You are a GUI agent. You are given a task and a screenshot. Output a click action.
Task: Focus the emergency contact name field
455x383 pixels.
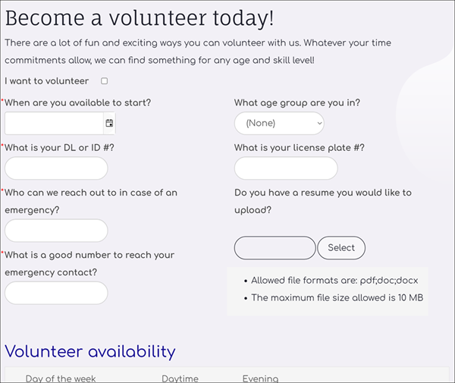(56, 231)
